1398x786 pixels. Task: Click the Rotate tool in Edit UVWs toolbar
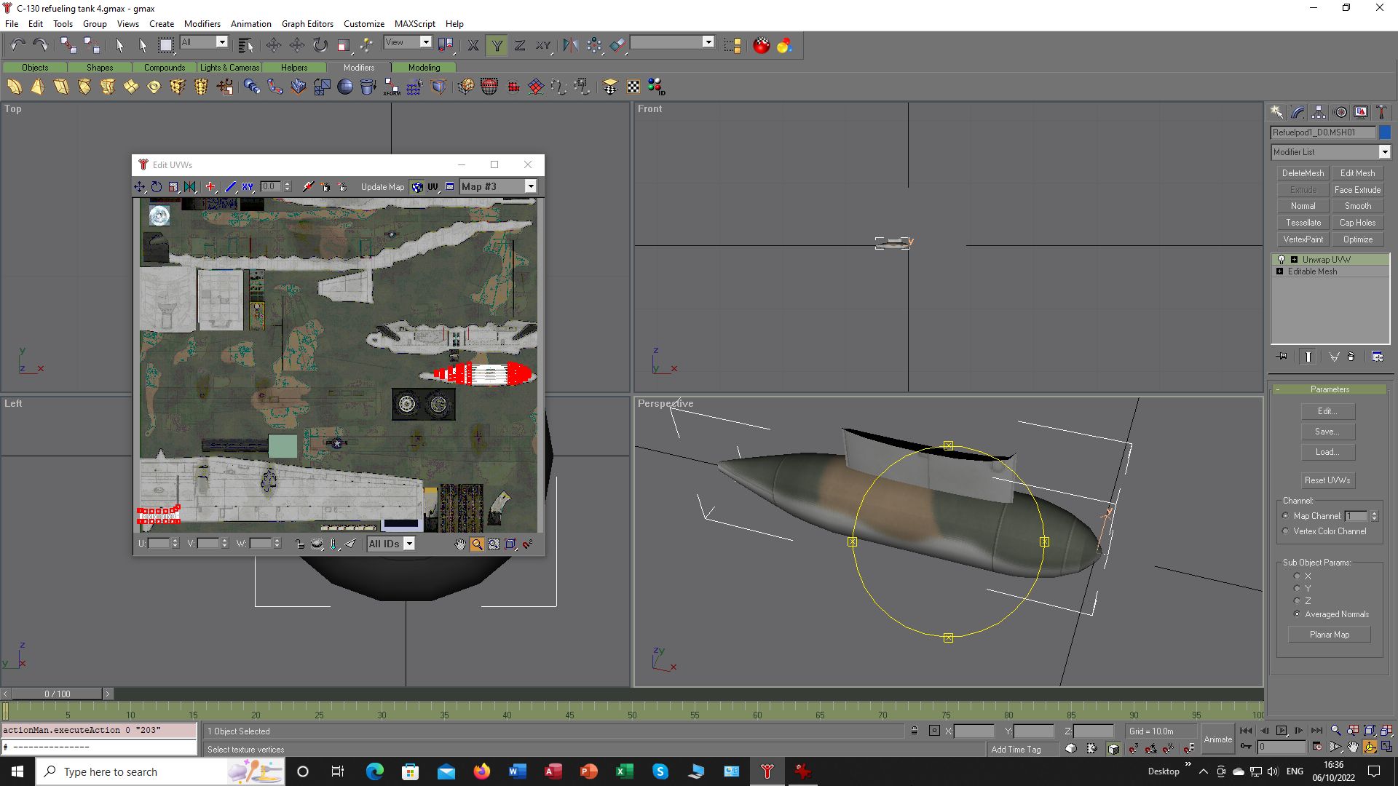pyautogui.click(x=157, y=187)
